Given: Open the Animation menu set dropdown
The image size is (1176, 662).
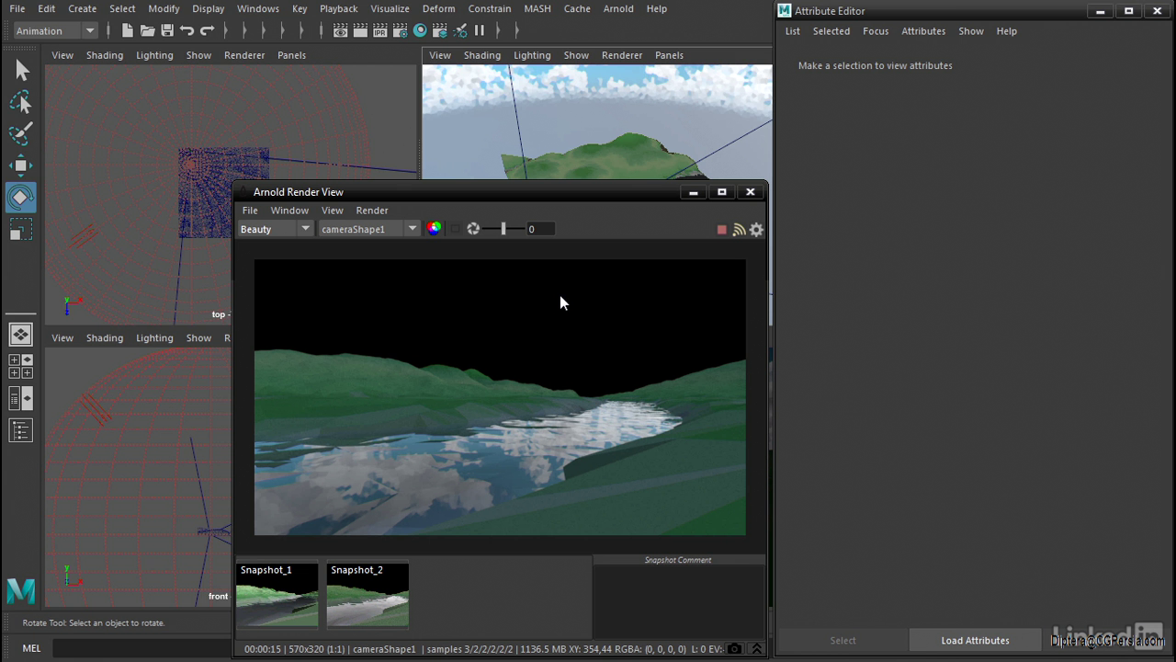Looking at the screenshot, I should (x=55, y=30).
